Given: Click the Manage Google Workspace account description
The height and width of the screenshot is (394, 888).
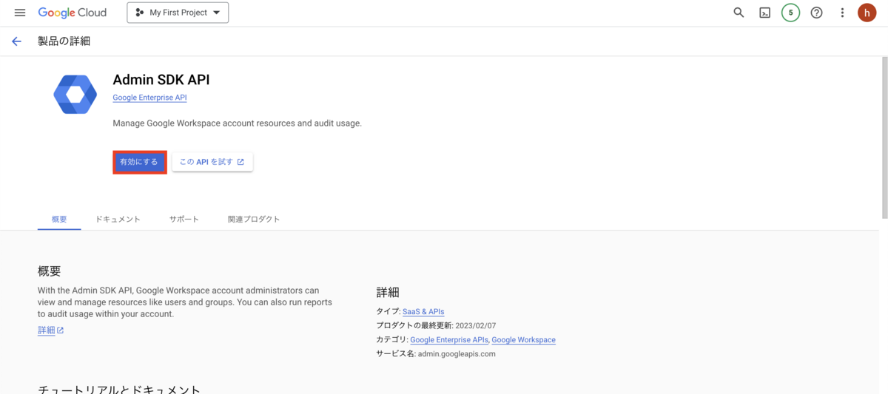Looking at the screenshot, I should point(238,123).
